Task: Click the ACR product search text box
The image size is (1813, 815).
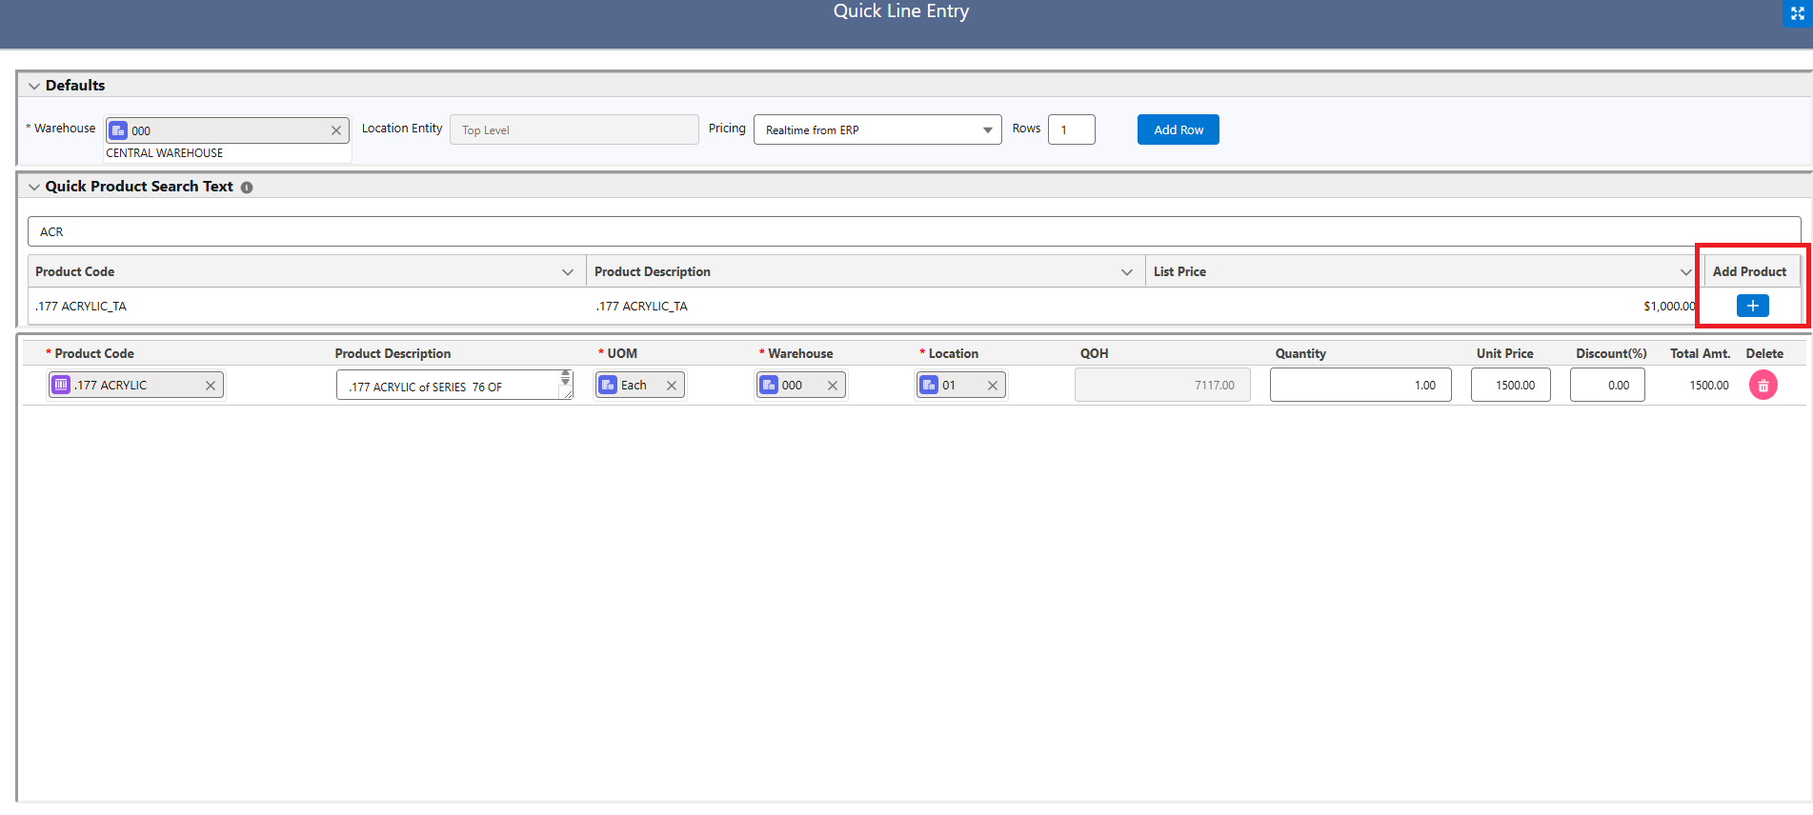Action: (x=913, y=231)
